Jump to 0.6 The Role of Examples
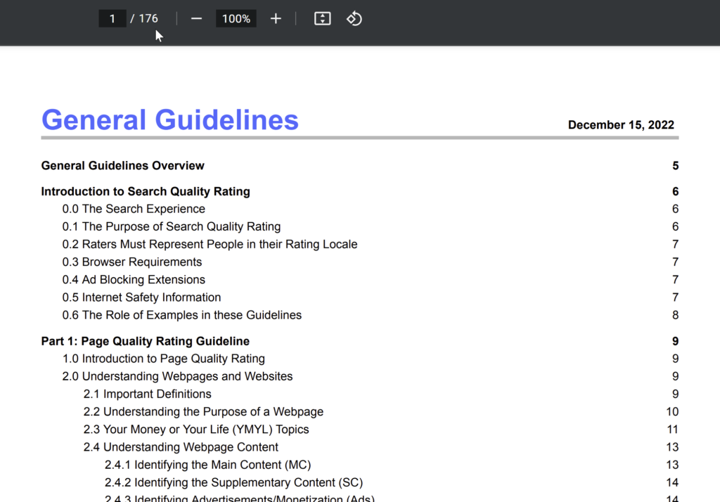The height and width of the screenshot is (502, 720). 182,315
